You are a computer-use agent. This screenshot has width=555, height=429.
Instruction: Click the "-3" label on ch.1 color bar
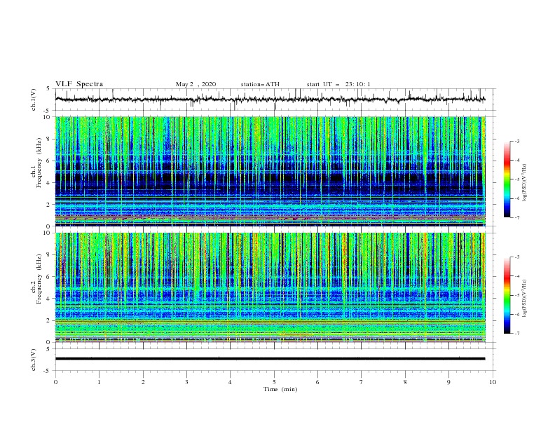(516, 141)
